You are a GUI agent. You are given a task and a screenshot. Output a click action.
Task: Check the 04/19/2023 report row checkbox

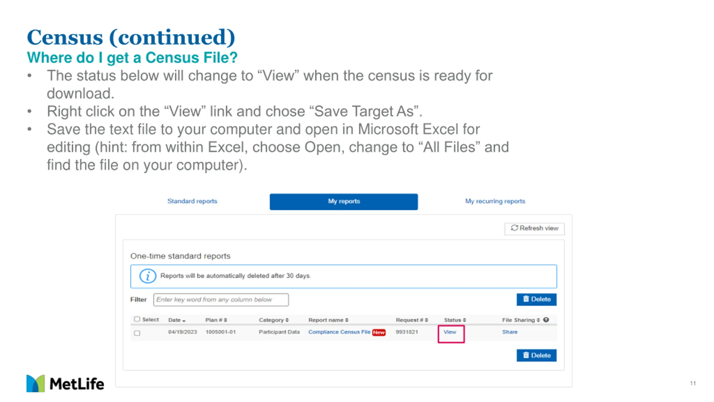[x=137, y=333]
